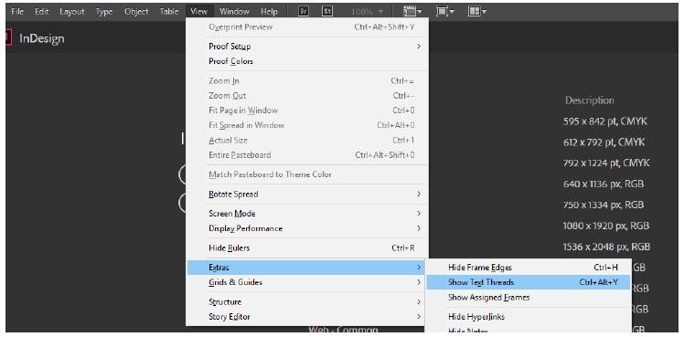This screenshot has height=337, width=684.
Task: Open Adobe Stock via the St icon
Action: point(326,11)
